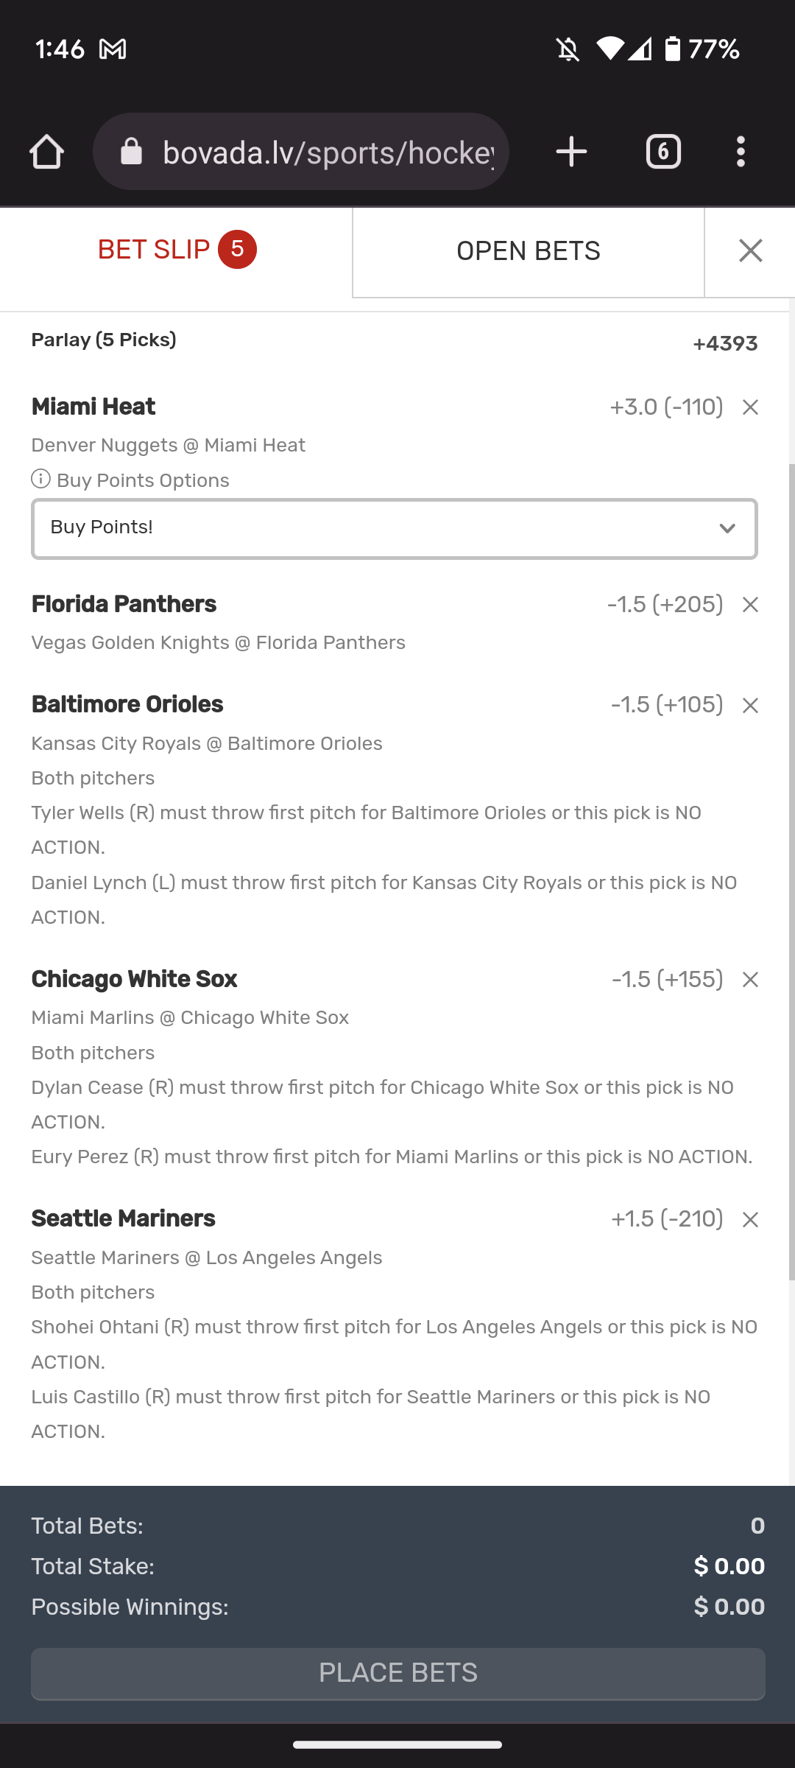Tap the browser home icon
Image resolution: width=795 pixels, height=1768 pixels.
point(46,152)
